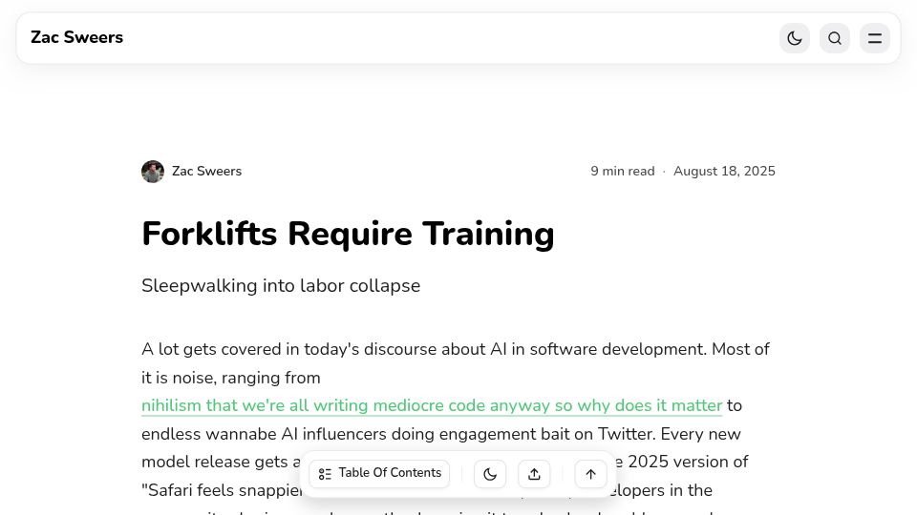Open the Zac Sweers author name link
917x515 pixels.
[x=206, y=171]
